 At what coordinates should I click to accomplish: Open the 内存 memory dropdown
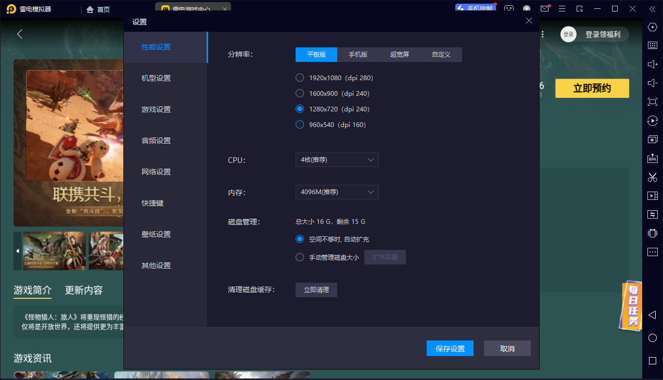337,192
